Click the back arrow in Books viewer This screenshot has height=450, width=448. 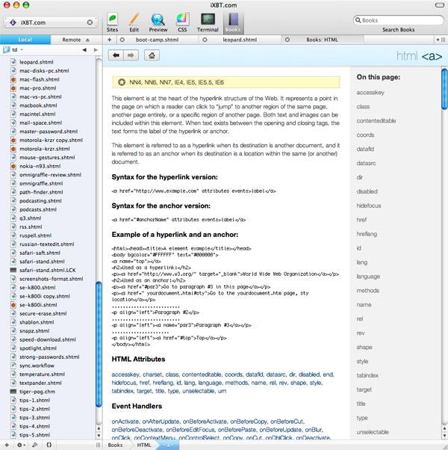click(116, 55)
